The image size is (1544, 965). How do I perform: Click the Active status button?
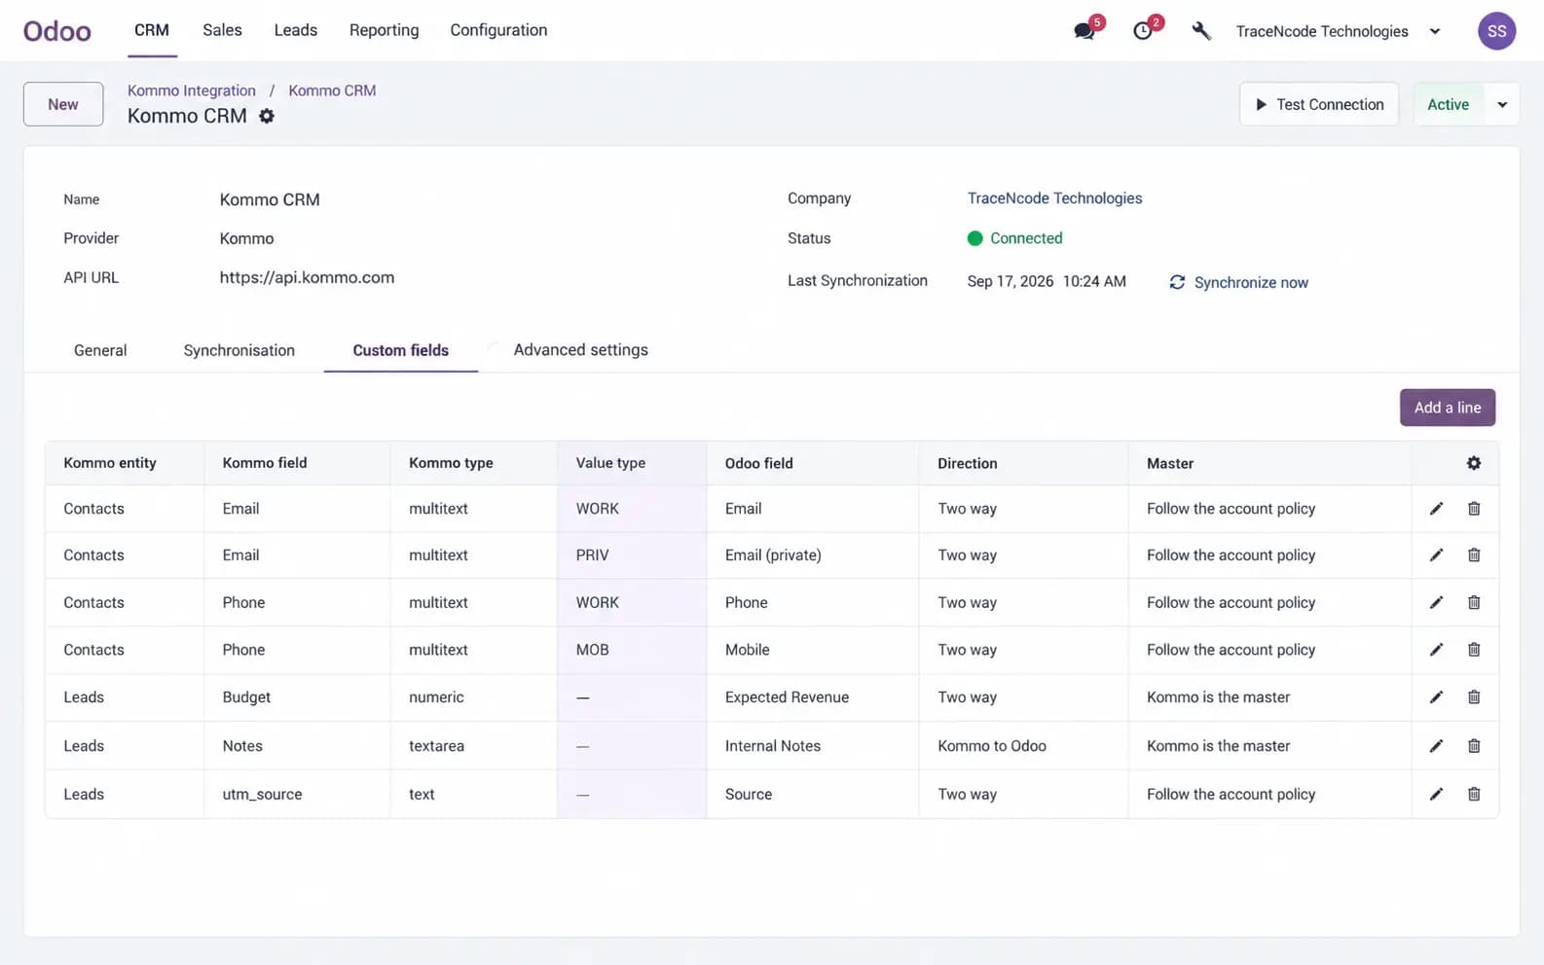[x=1449, y=104]
